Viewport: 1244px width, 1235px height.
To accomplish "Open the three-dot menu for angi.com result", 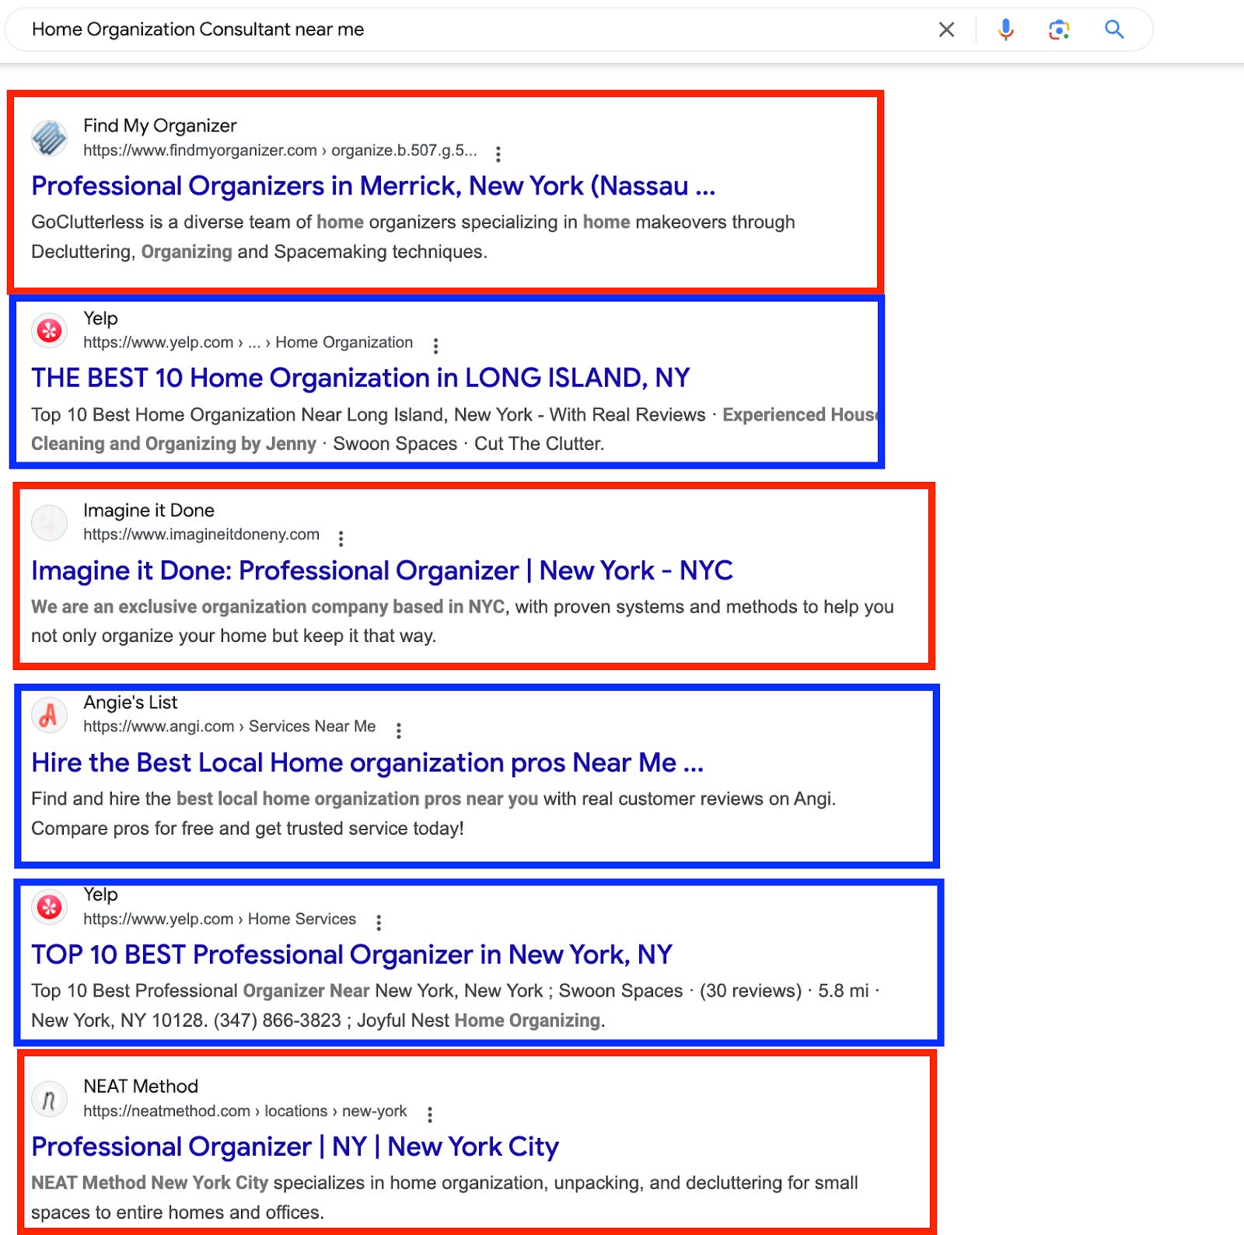I will pyautogui.click(x=399, y=730).
